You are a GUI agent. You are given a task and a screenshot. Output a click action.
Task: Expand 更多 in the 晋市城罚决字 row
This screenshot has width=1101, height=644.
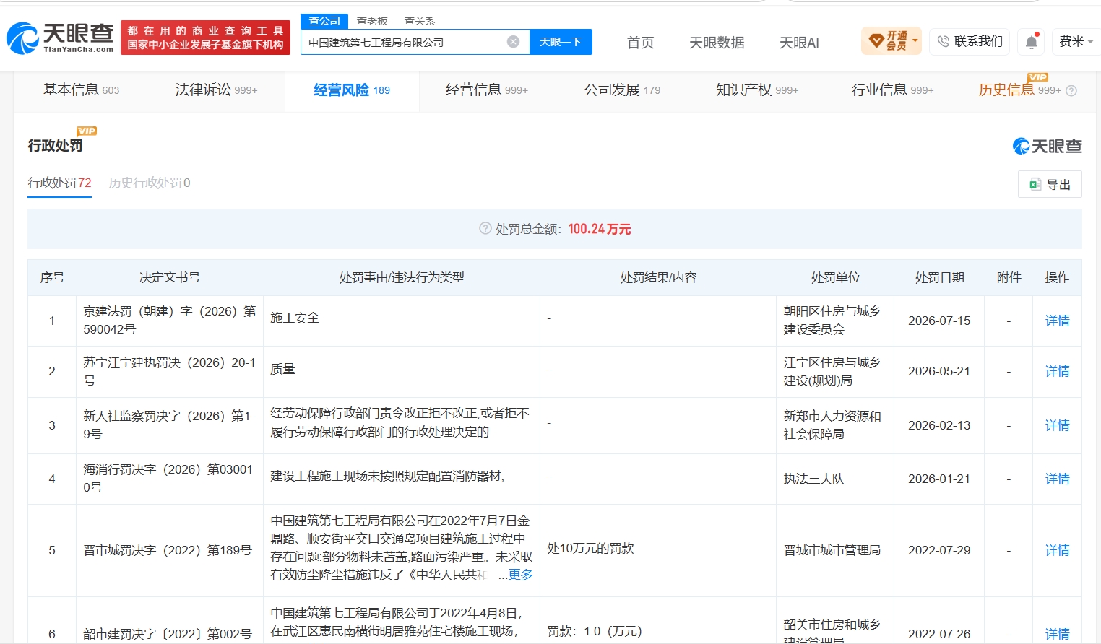click(520, 575)
